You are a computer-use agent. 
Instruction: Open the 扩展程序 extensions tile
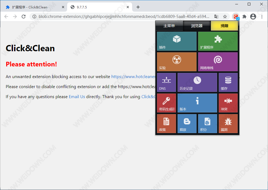(218, 41)
